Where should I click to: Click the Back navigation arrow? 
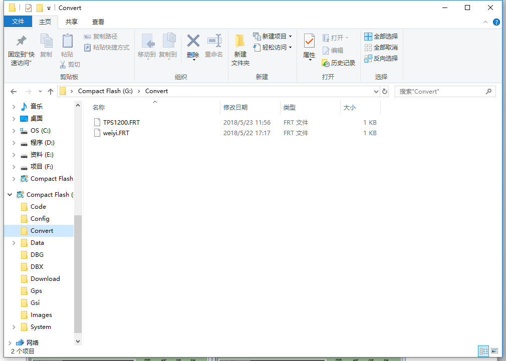coord(14,92)
